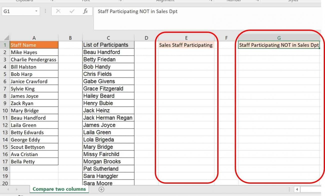The image size is (325, 196).
Task: Select row 11 header
Action: tap(5, 118)
